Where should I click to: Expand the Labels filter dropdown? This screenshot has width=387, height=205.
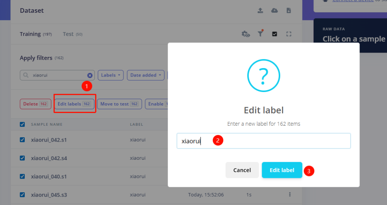tap(111, 75)
